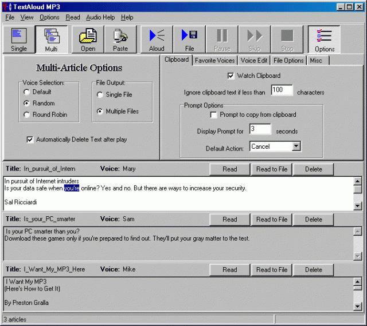Click Read for I_Want_My_MP3_Here article
367x326 pixels.
[x=229, y=270]
